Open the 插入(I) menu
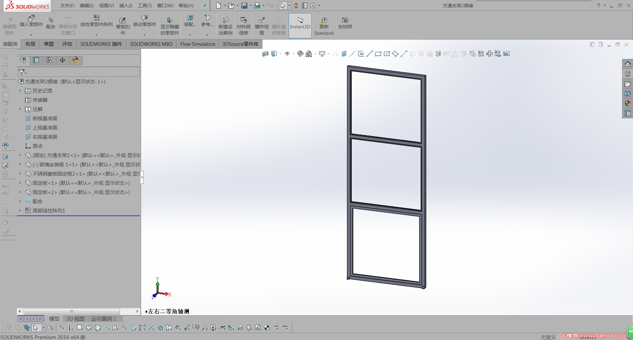The height and width of the screenshot is (340, 633). click(126, 6)
